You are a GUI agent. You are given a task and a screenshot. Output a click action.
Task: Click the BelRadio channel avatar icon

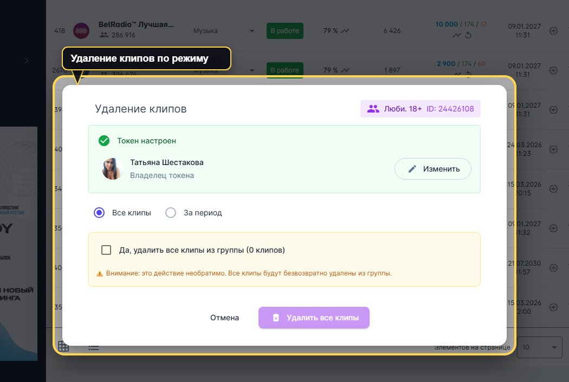pyautogui.click(x=81, y=31)
